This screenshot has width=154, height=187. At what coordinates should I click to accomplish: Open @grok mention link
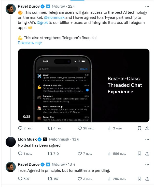tap(42, 23)
